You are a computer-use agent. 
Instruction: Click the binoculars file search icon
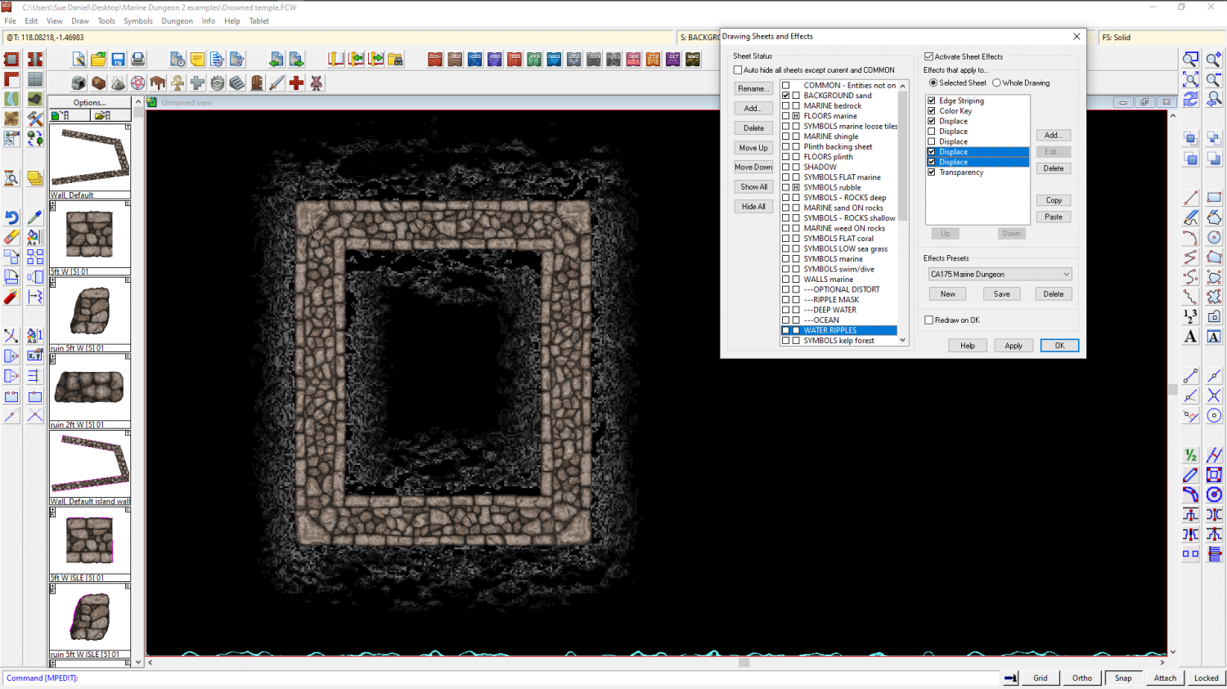[x=395, y=59]
